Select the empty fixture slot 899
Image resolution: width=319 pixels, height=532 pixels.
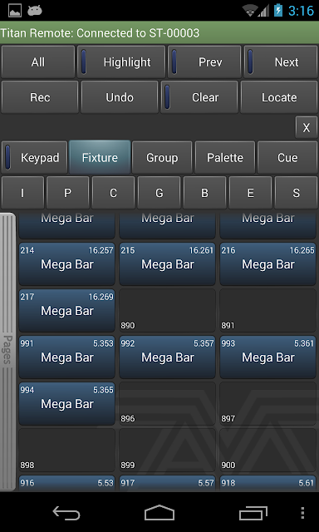(x=168, y=450)
